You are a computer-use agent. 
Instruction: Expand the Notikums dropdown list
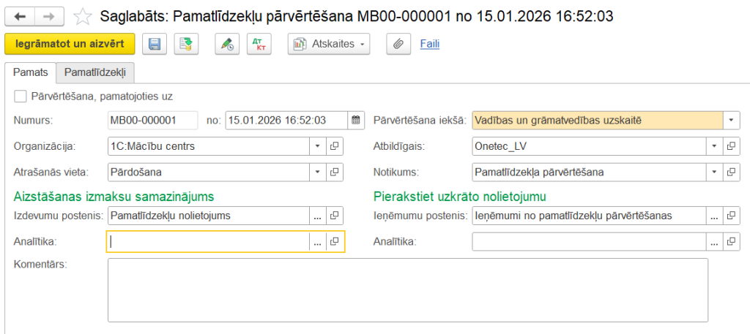pyautogui.click(x=715, y=172)
